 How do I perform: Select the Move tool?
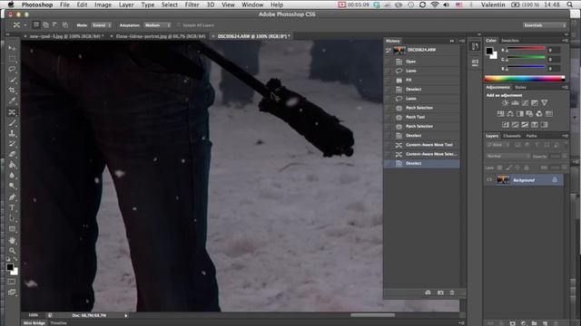tap(12, 48)
